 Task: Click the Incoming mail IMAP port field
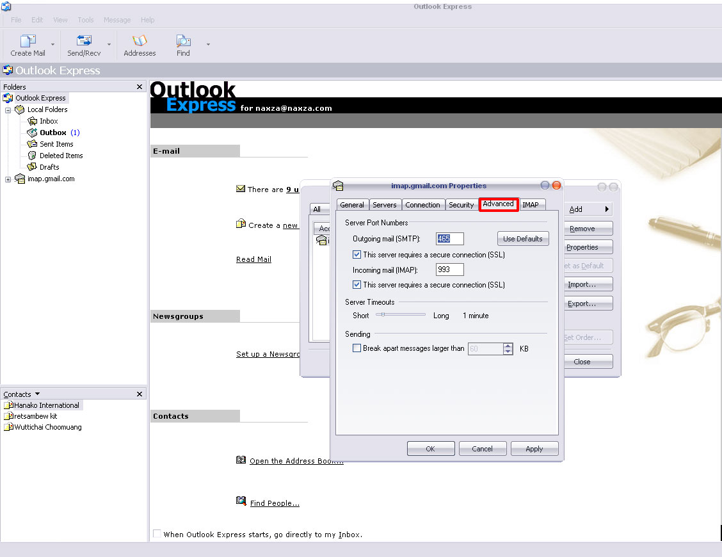[449, 270]
